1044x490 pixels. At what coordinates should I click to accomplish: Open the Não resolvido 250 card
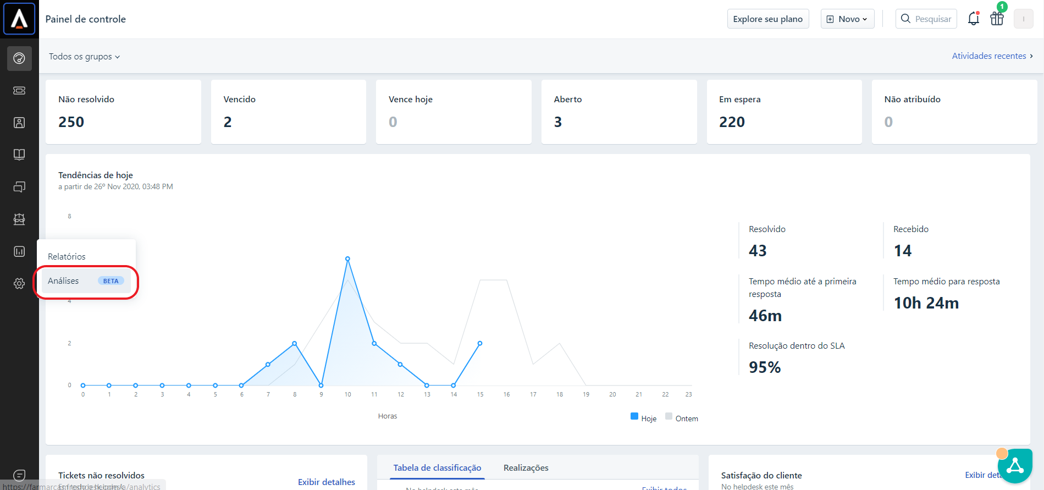click(123, 112)
